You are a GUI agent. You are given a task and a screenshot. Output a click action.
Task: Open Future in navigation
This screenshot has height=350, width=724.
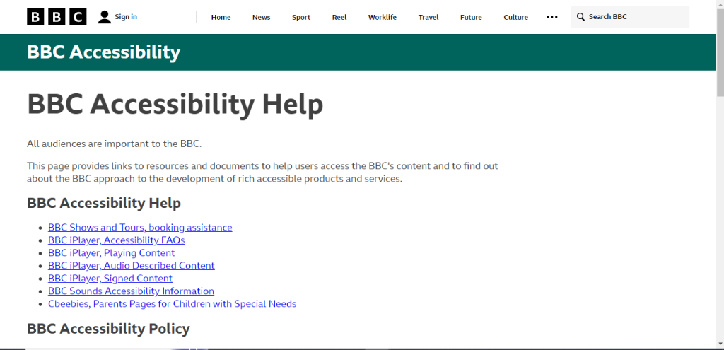[471, 17]
